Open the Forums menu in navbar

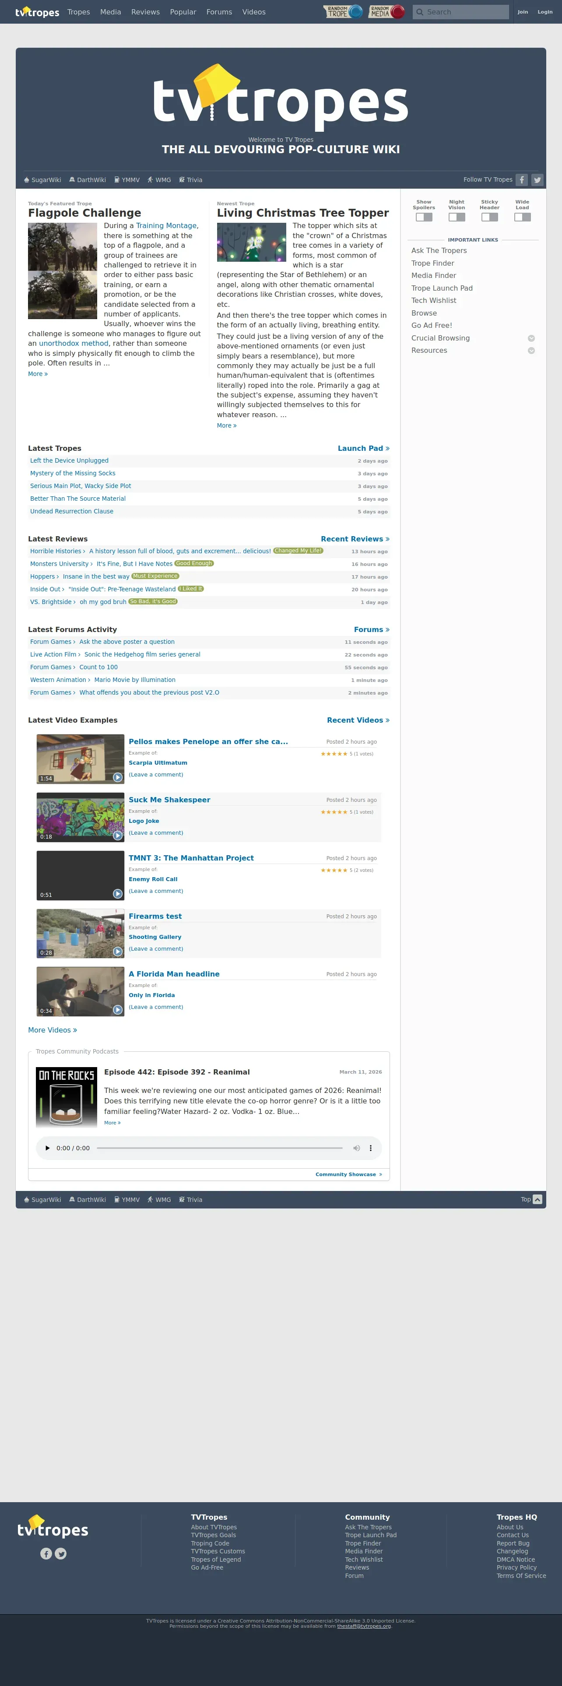tap(219, 12)
